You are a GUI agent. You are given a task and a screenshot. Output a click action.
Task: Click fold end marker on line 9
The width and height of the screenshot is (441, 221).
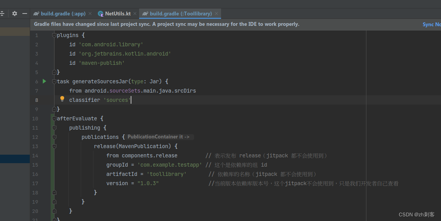[54, 109]
